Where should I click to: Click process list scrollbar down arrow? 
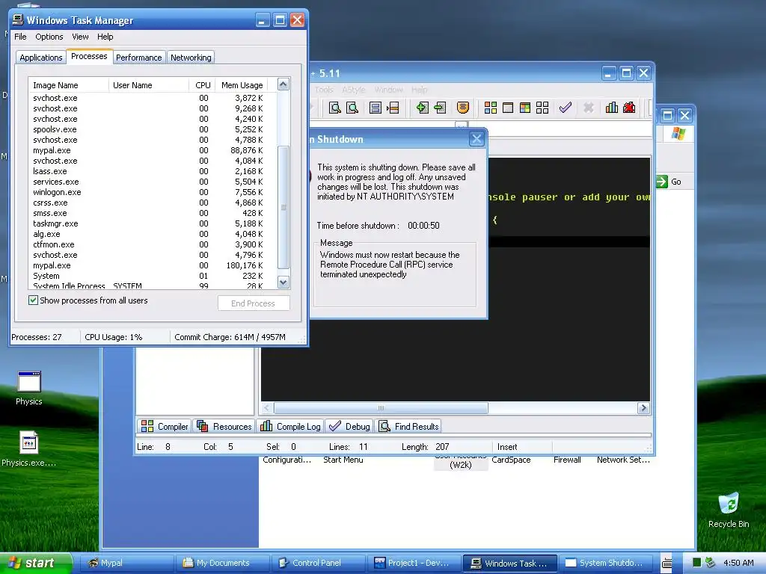284,282
